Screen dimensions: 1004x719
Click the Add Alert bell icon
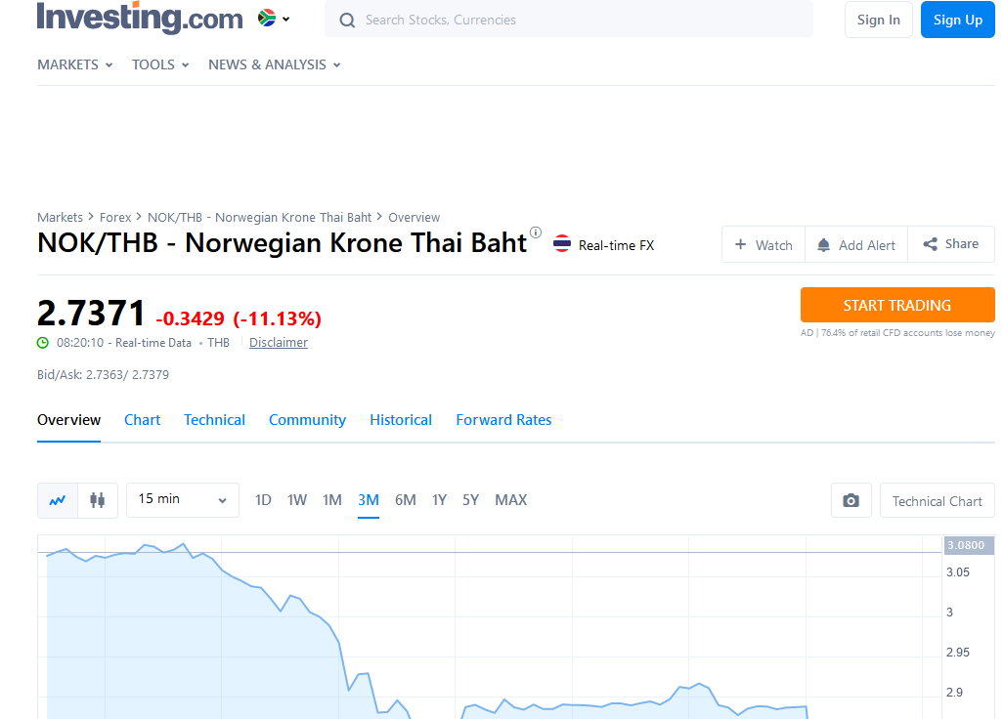point(824,245)
